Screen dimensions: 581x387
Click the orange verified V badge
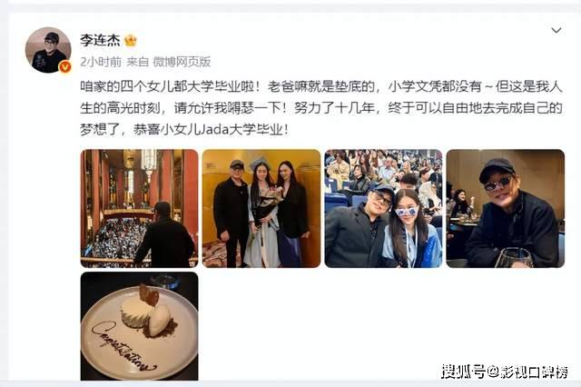pos(65,66)
